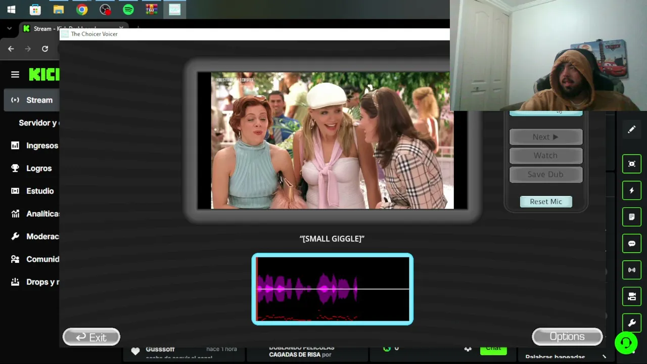Open Microsoft Store from the taskbar
This screenshot has height=364, width=647.
[35, 10]
